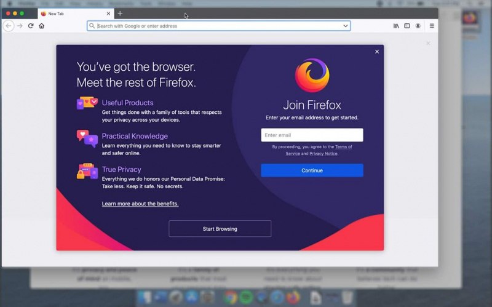This screenshot has height=307, width=492.
Task: Open Chrome from the dock
Action: [230, 297]
